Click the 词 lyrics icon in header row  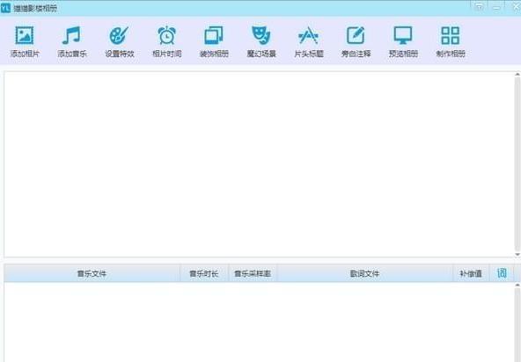(502, 273)
